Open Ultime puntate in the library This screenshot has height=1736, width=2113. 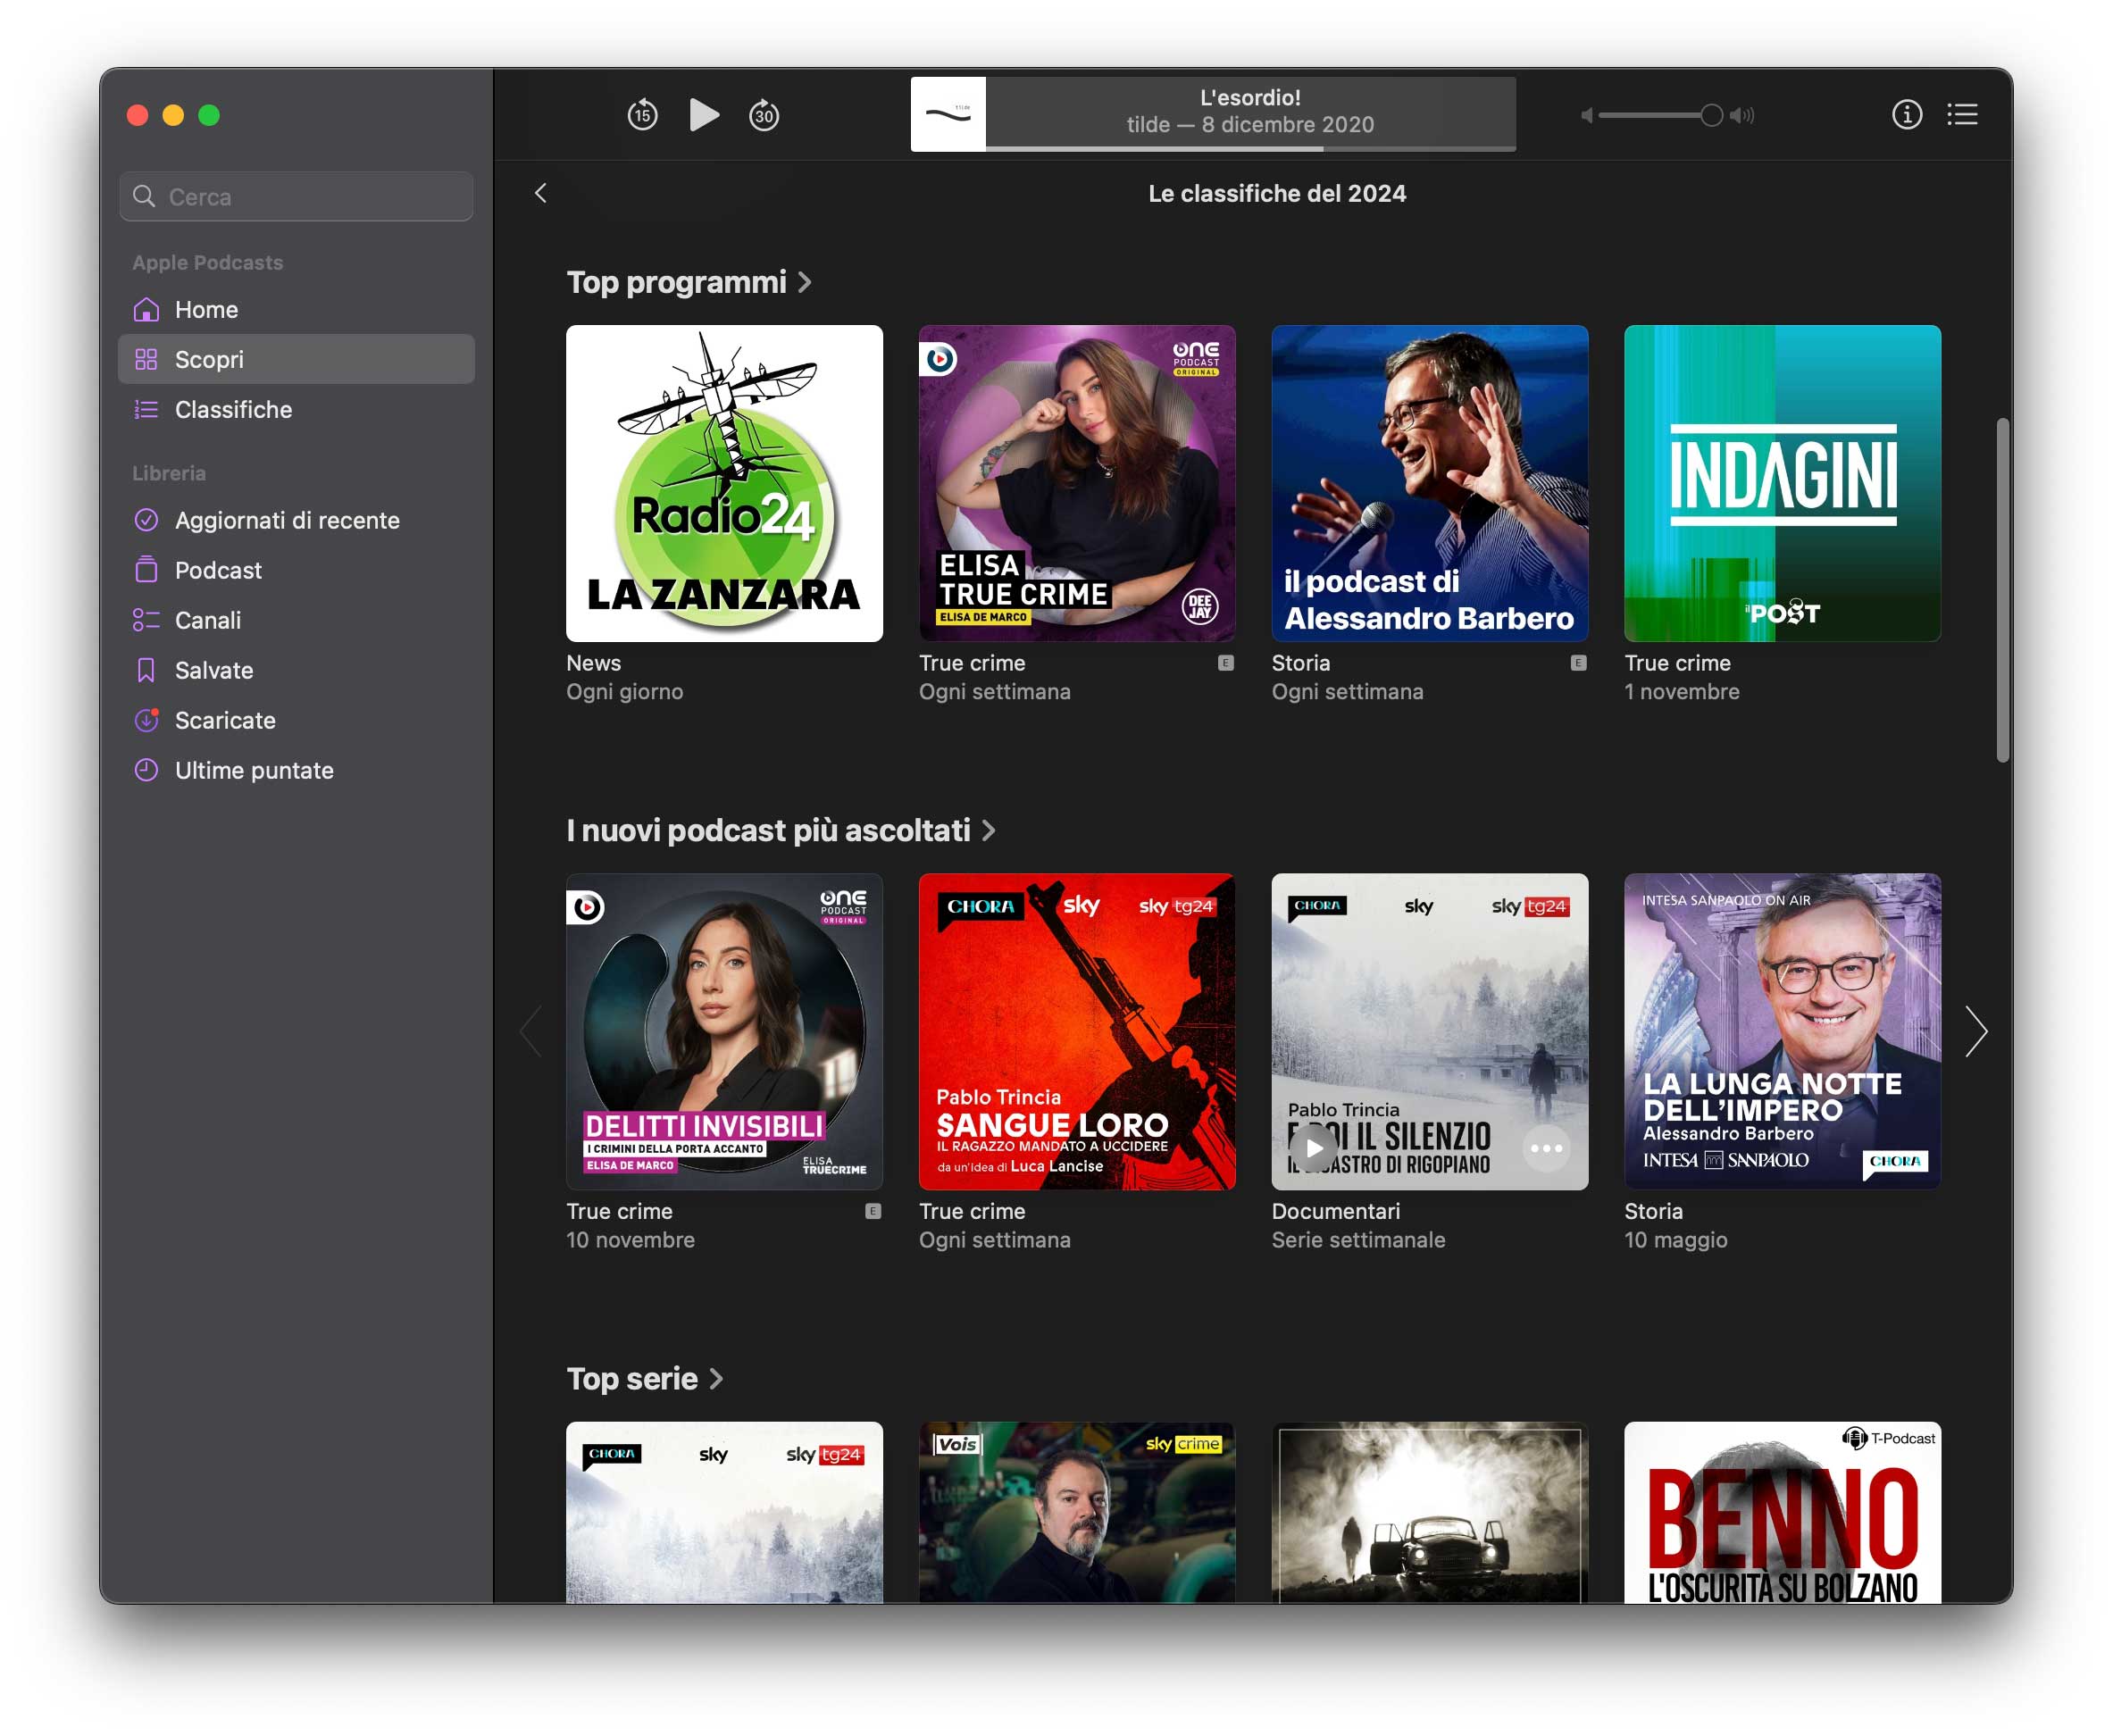point(254,770)
